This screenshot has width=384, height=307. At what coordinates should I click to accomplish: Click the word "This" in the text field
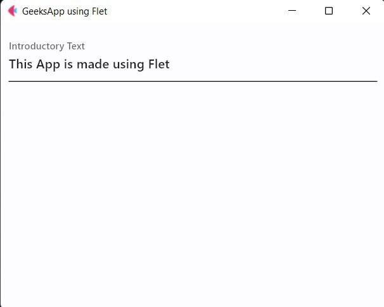click(x=21, y=65)
